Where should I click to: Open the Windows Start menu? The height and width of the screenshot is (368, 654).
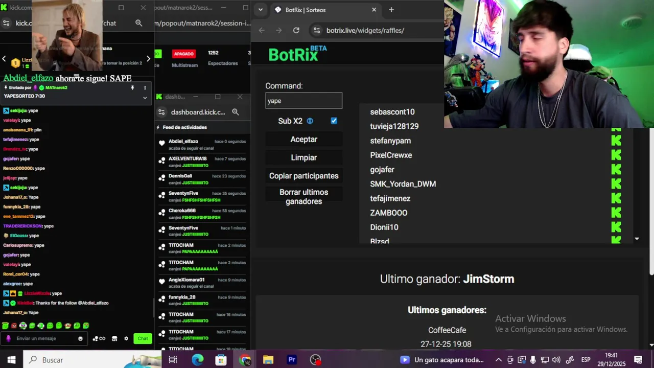pyautogui.click(x=11, y=360)
